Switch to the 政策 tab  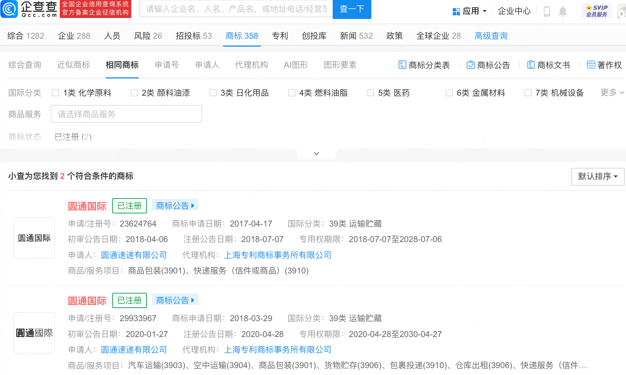395,36
